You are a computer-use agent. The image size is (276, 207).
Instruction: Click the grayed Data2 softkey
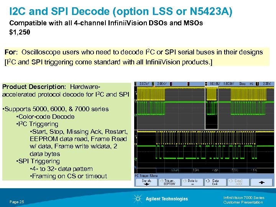coord(238,182)
